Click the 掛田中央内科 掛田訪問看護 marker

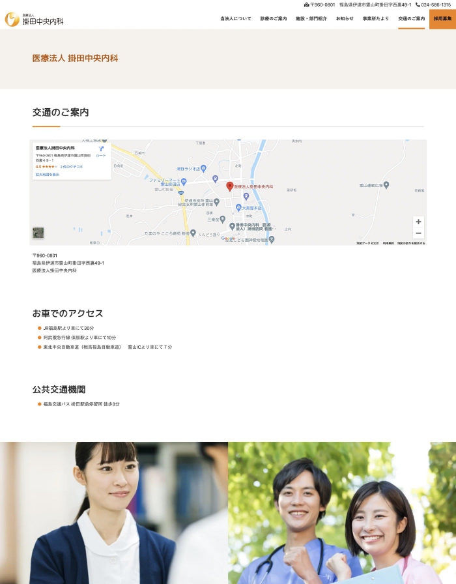(232, 226)
